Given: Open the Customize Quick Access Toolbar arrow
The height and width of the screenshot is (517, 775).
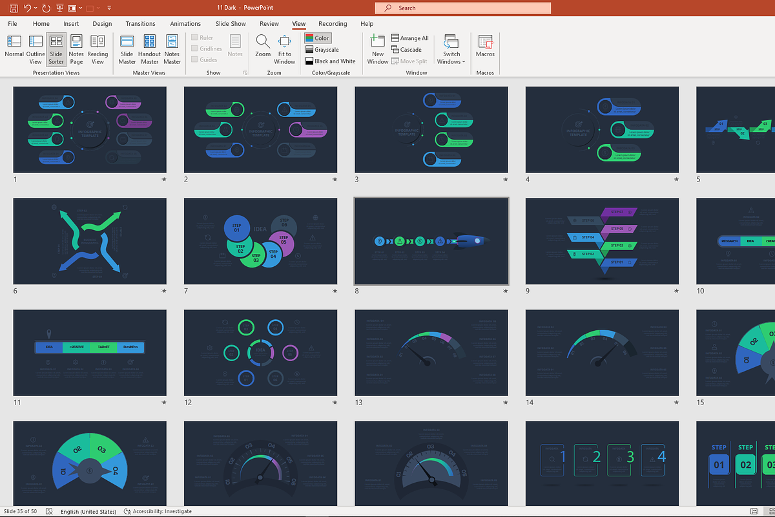Looking at the screenshot, I should point(109,8).
